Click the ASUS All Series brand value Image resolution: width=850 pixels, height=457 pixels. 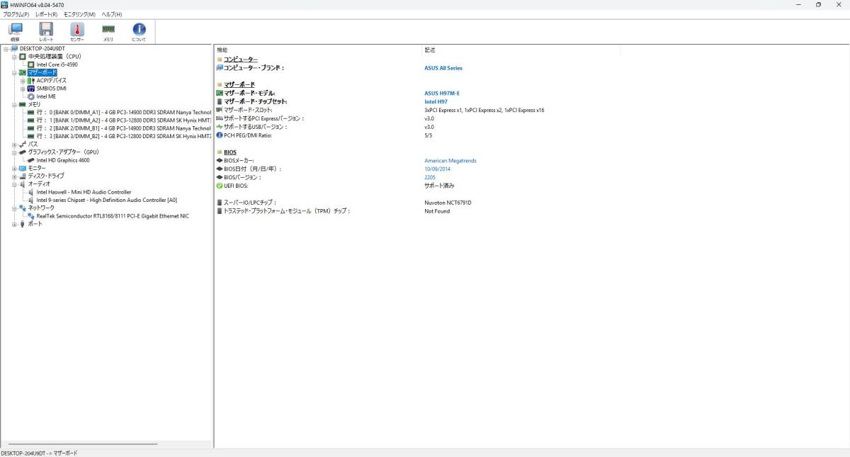[443, 68]
